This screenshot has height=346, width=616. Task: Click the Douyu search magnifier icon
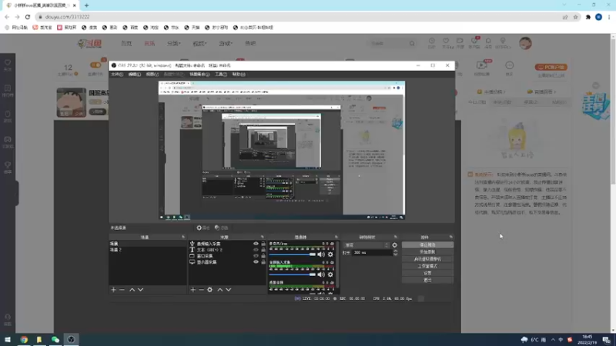point(412,44)
